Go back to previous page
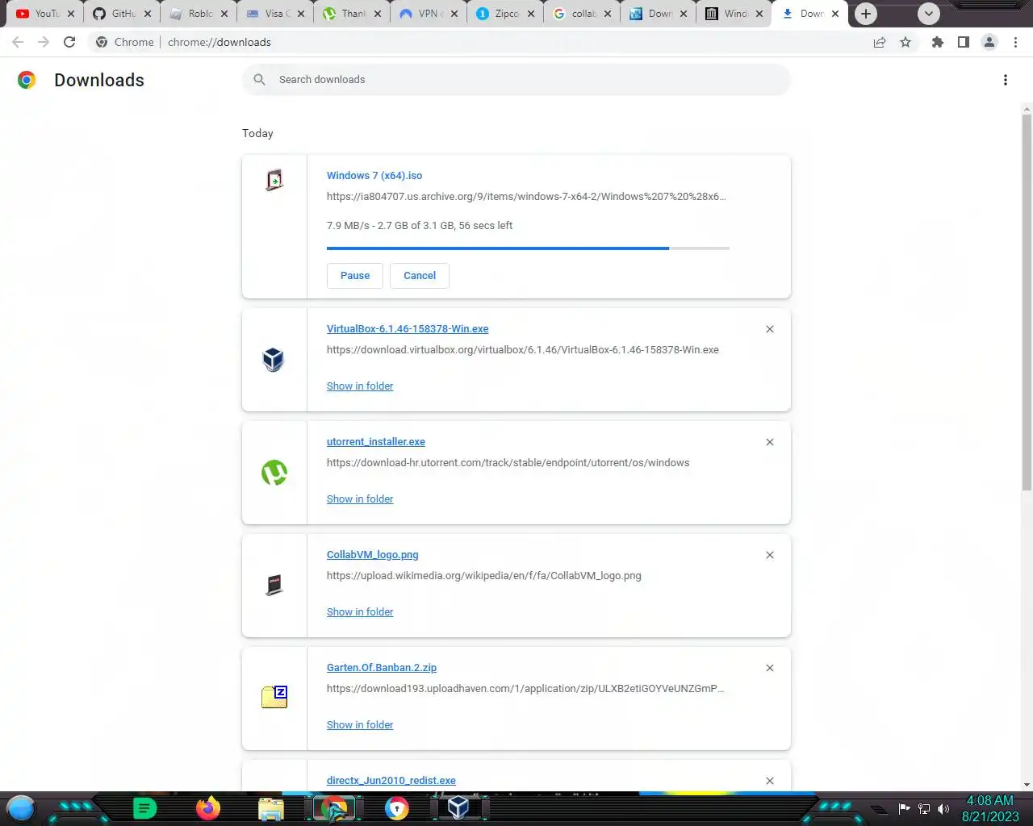The width and height of the screenshot is (1033, 826). 18,42
